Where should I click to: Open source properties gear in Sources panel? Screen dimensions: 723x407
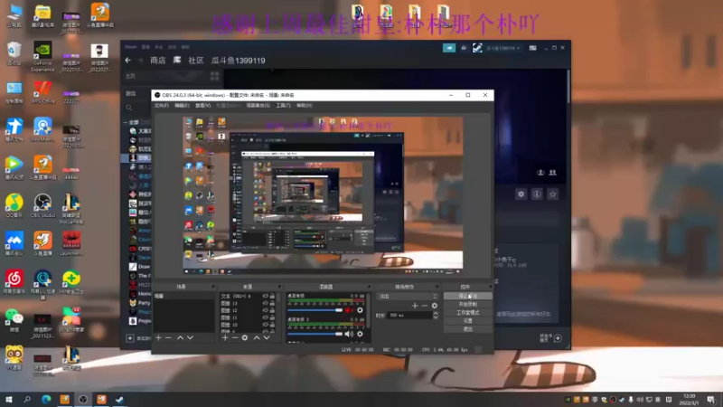click(245, 337)
